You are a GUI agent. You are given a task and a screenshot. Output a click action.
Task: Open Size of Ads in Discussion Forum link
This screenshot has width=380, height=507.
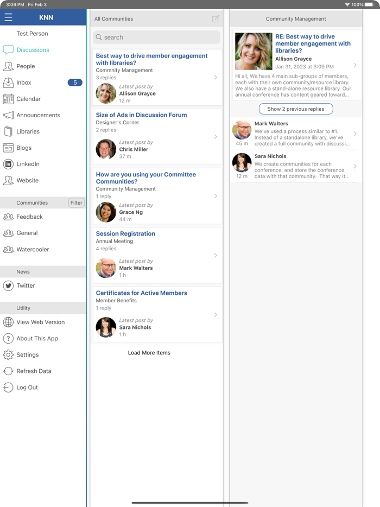[x=141, y=115]
